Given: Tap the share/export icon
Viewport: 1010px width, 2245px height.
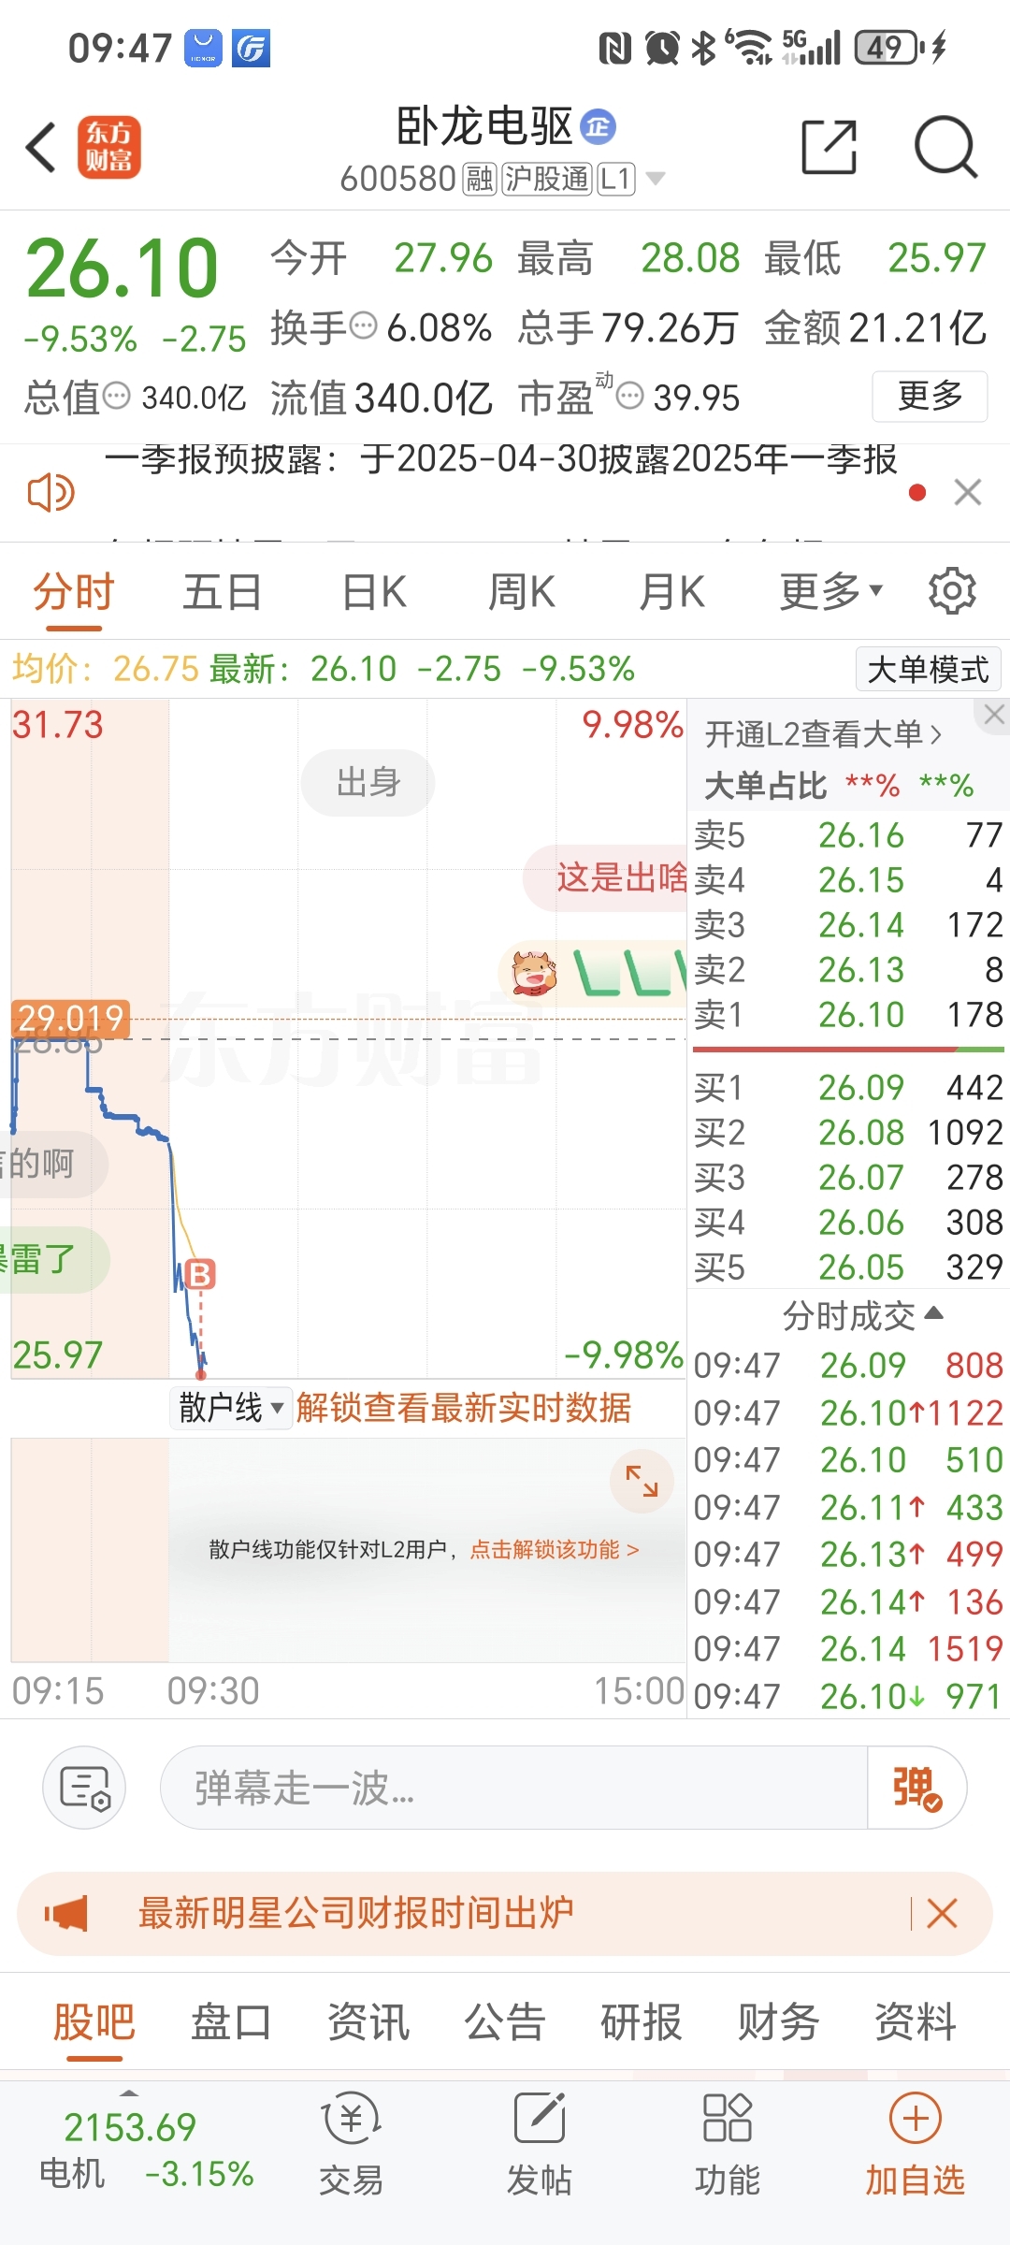Looking at the screenshot, I should pos(830,147).
